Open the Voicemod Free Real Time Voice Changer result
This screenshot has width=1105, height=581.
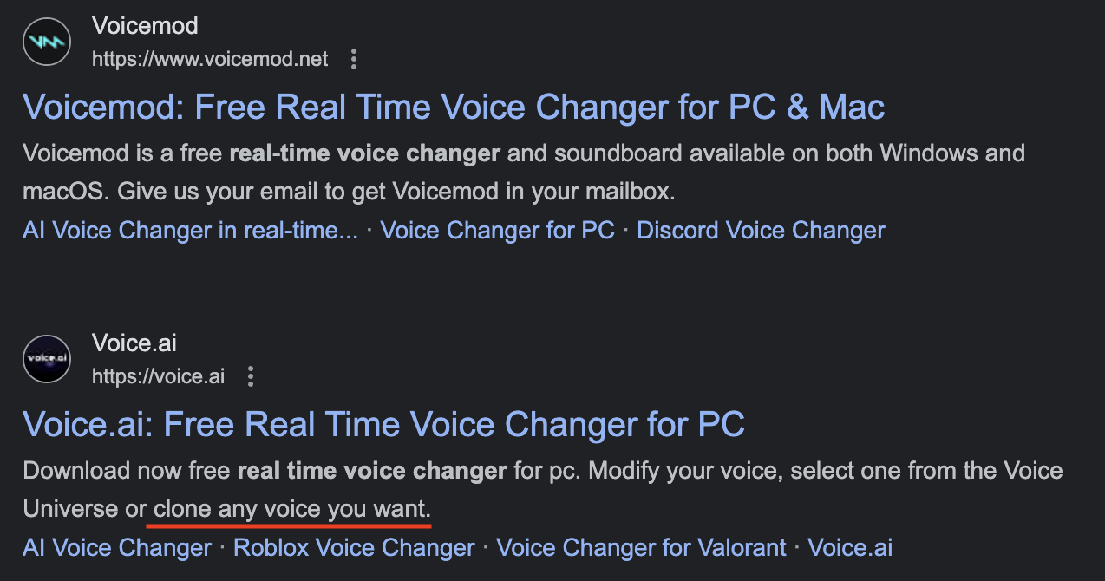(x=454, y=108)
